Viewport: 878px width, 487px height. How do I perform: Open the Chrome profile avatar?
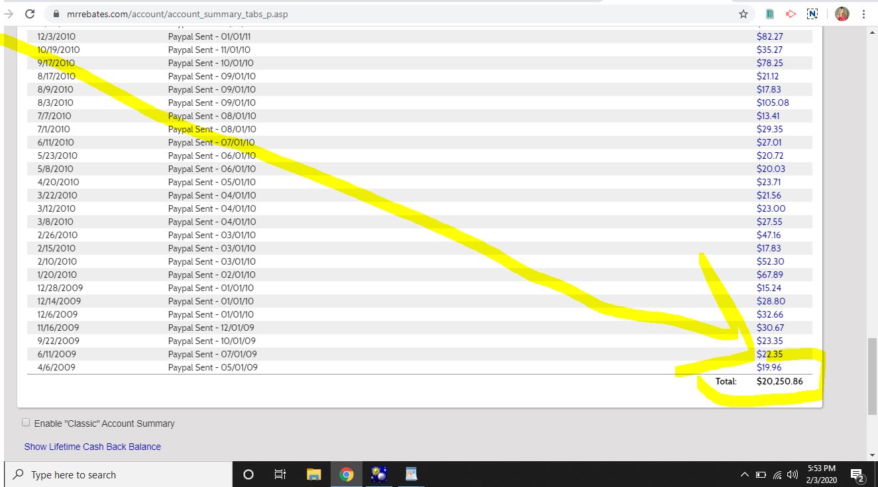pos(842,14)
